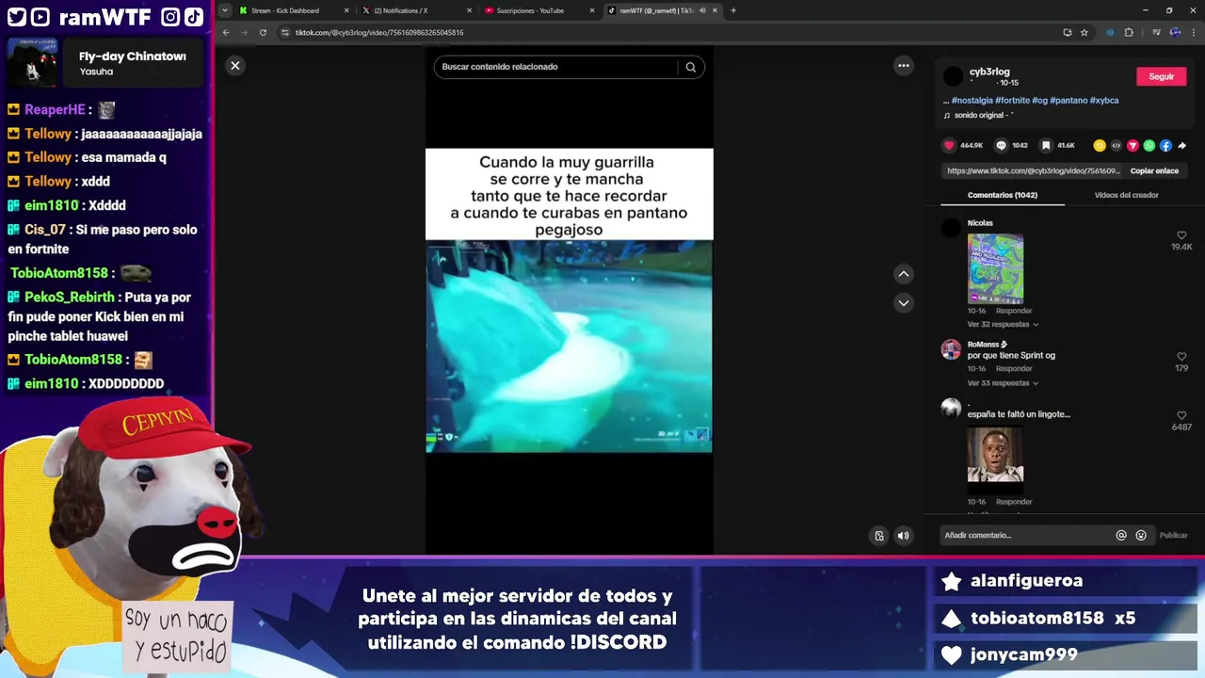Switch to Comentarios (1042) tab
1205x678 pixels.
click(1002, 195)
